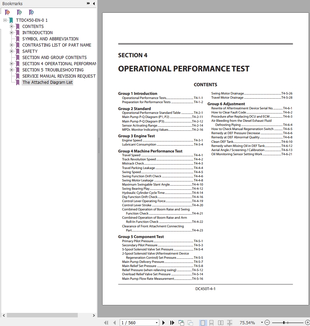Click the Group 6 Adjustment heading
Screen dimensions: 310x326
pos(226,104)
